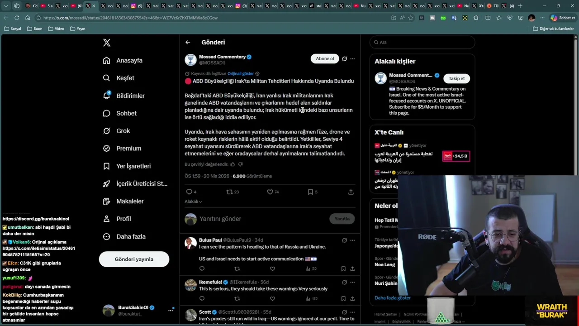Expand Daha fazla menu
This screenshot has height=326, width=579.
tap(124, 236)
